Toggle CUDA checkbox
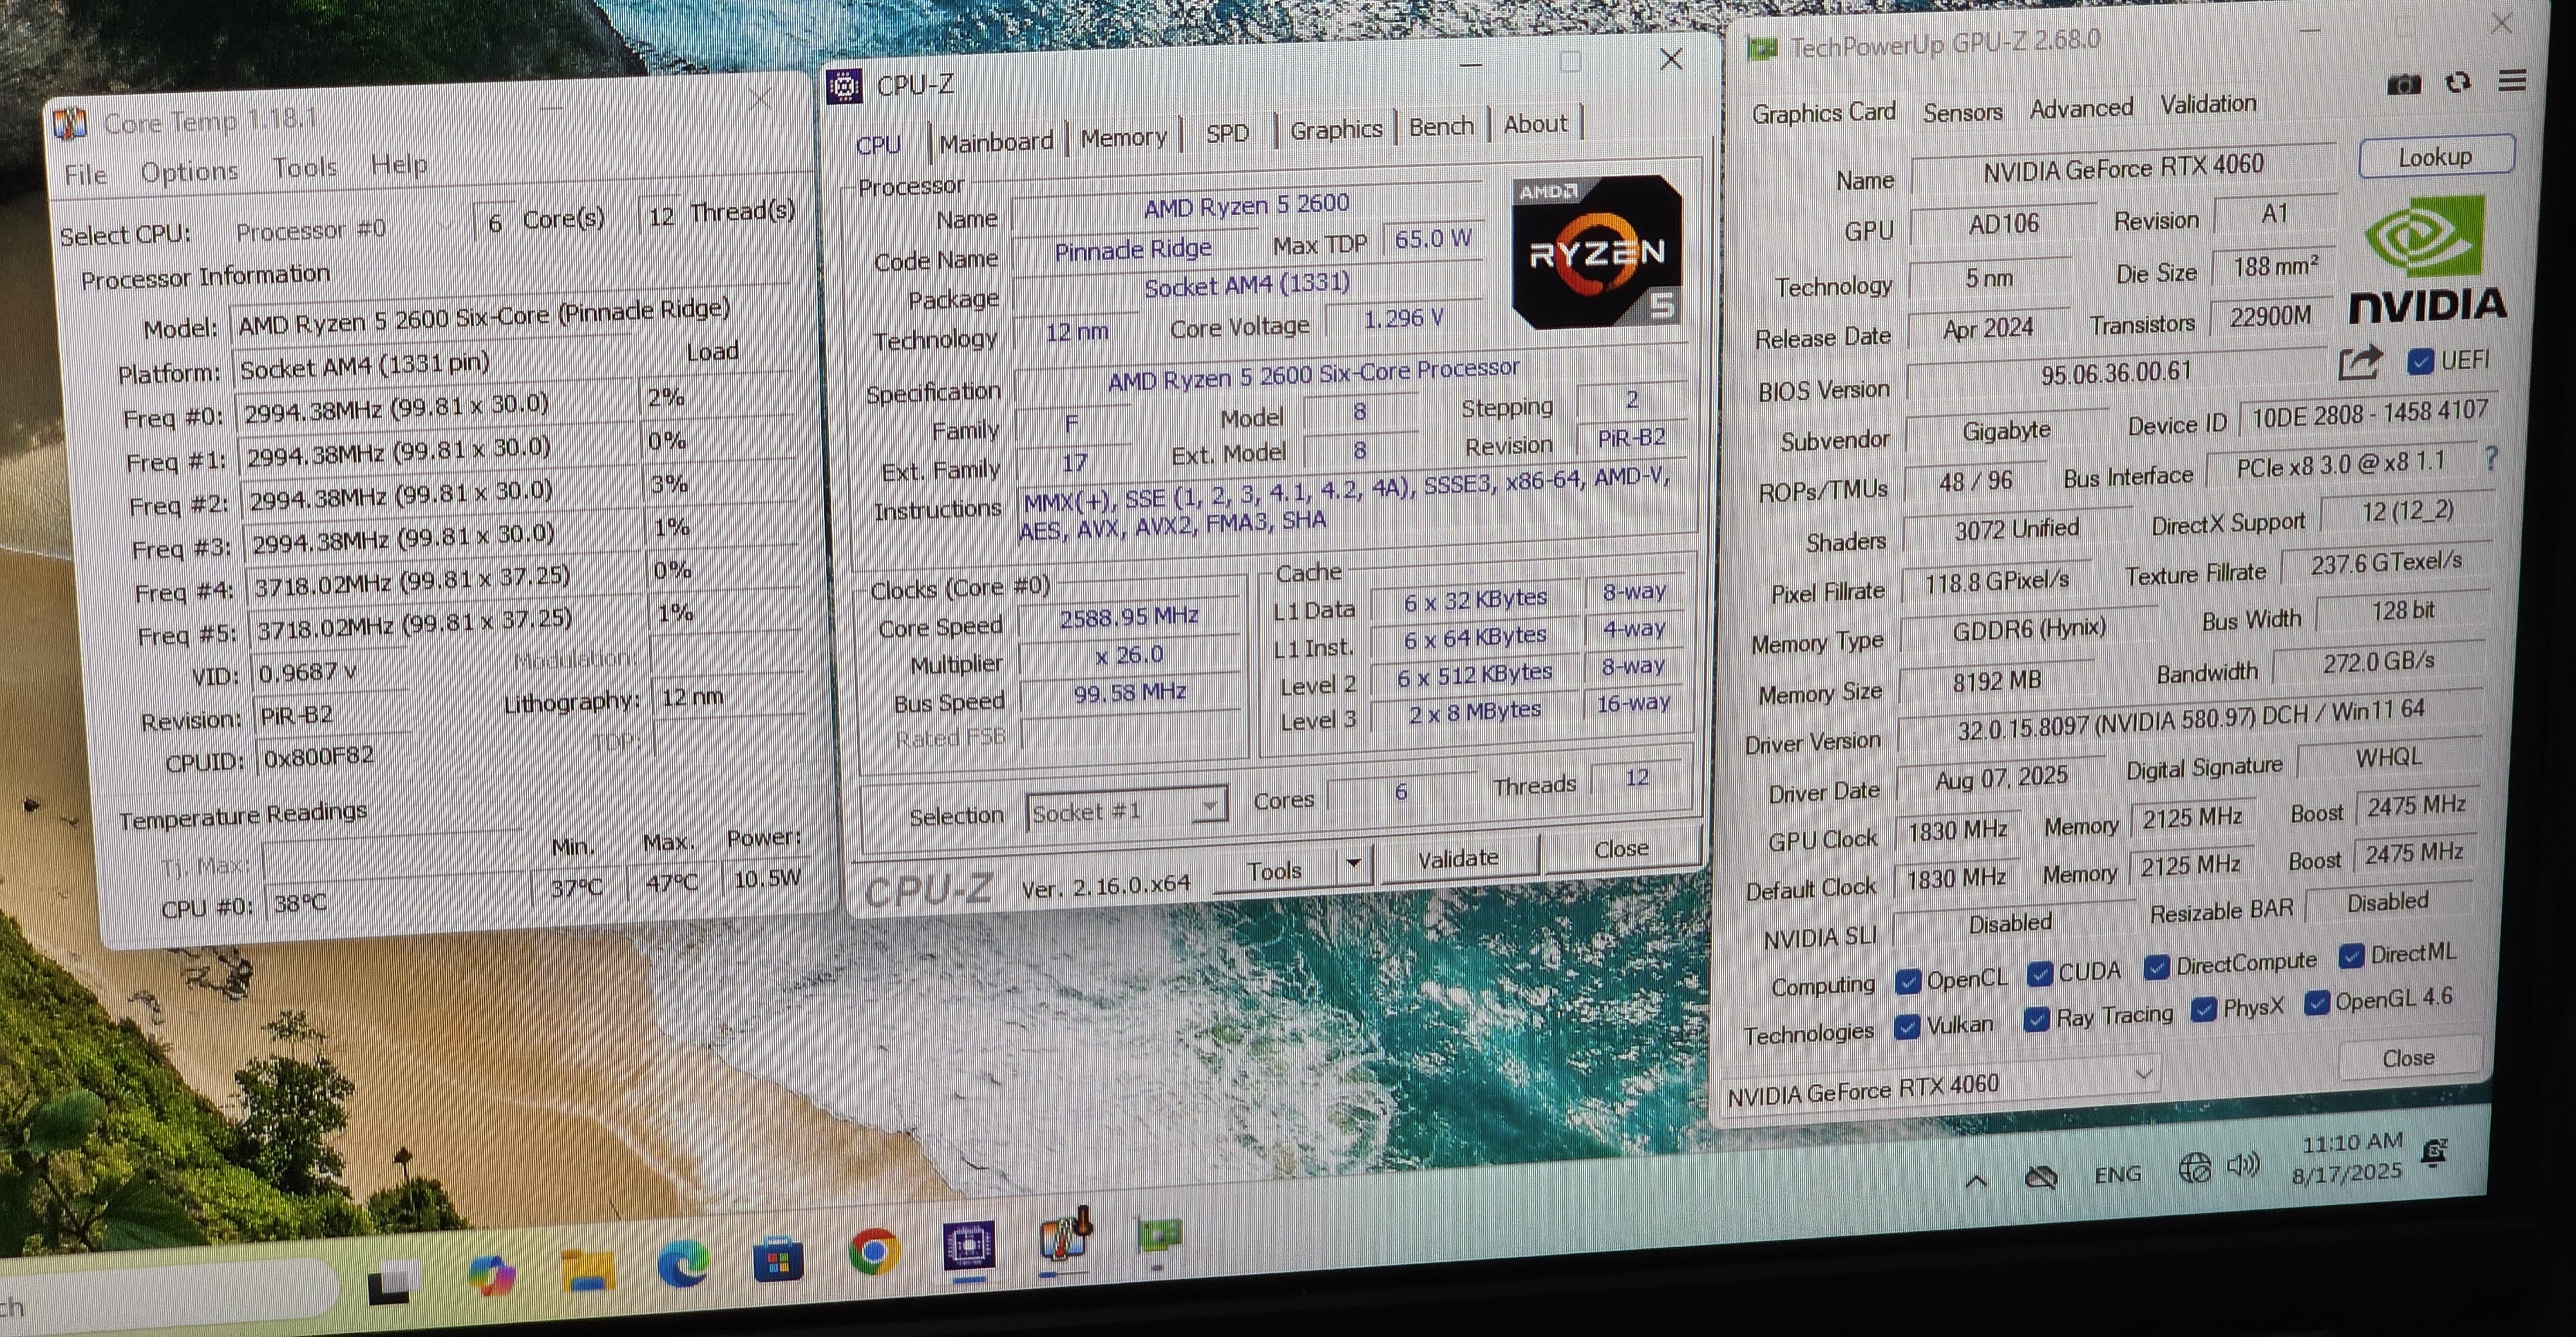 coord(2040,973)
